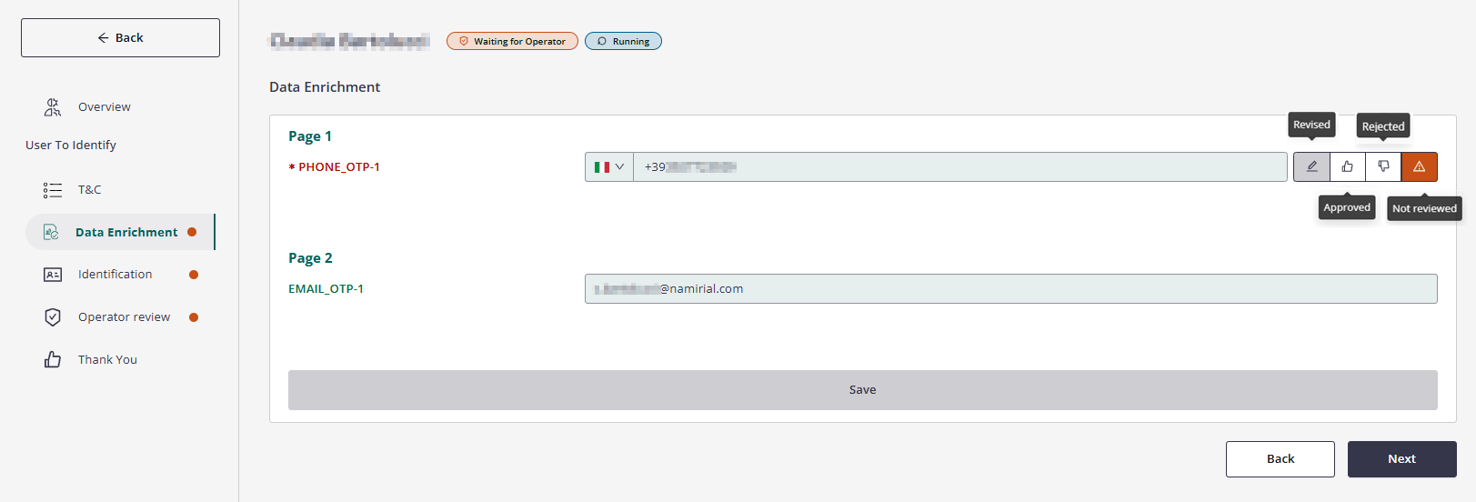Viewport: 1476px width, 502px height.
Task: Select the Not reviewed warning icon
Action: tap(1419, 166)
